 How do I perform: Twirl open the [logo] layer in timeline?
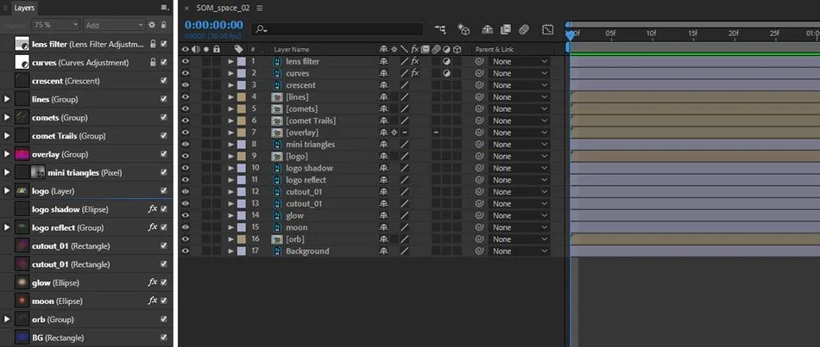(x=230, y=157)
